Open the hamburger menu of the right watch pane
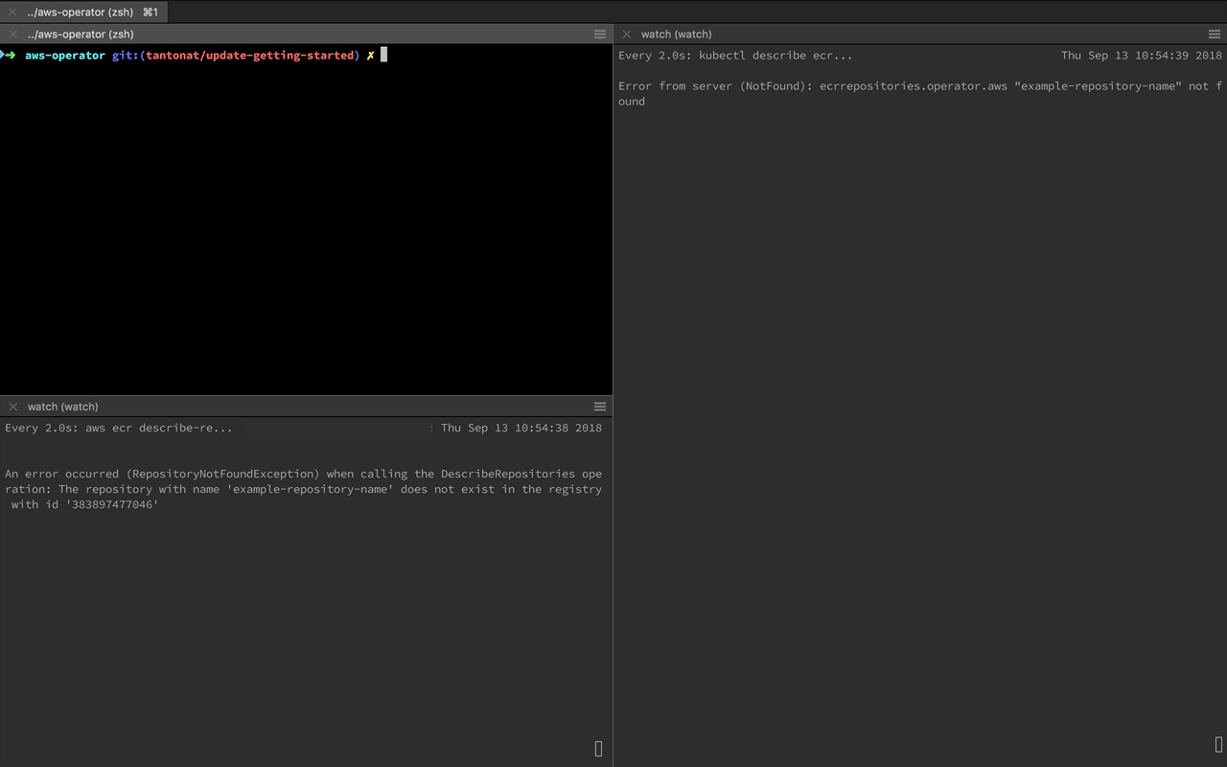1227x767 pixels. point(1214,34)
